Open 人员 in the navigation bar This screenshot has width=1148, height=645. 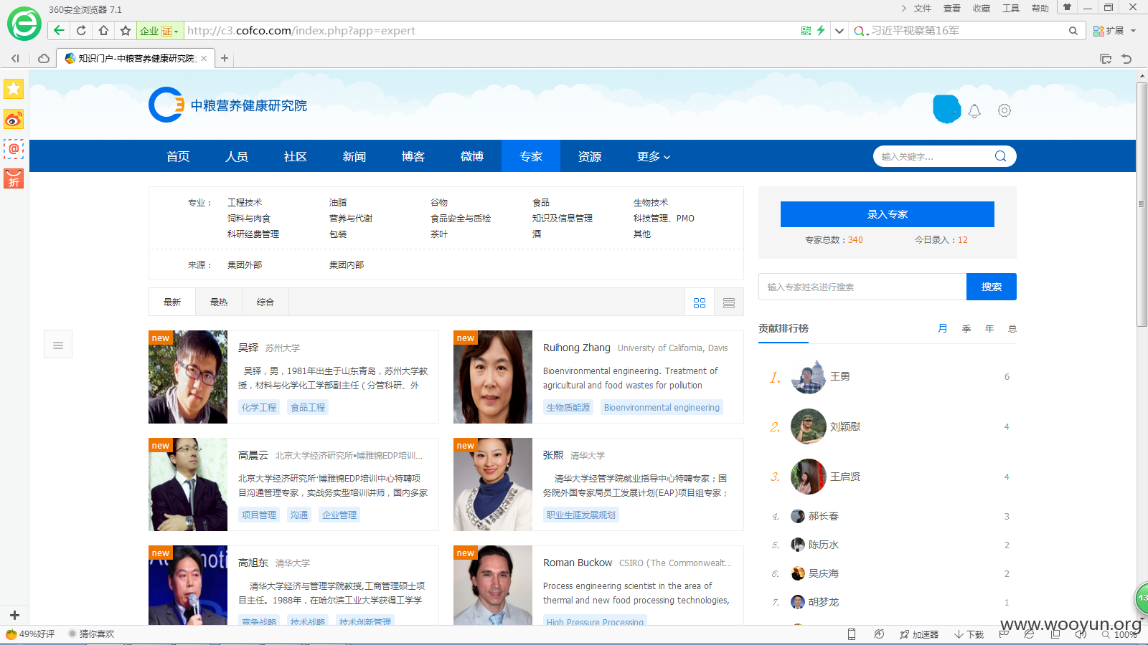(237, 156)
